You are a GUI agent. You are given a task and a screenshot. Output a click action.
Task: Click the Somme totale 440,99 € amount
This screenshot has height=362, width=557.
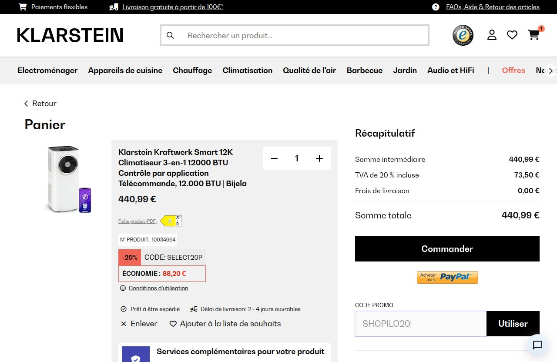(520, 215)
